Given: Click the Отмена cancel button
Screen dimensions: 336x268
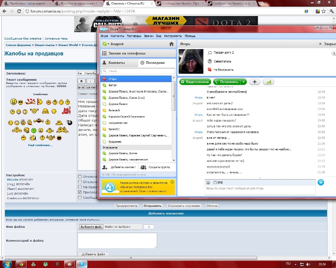Looking at the screenshot, I should click(212, 206).
